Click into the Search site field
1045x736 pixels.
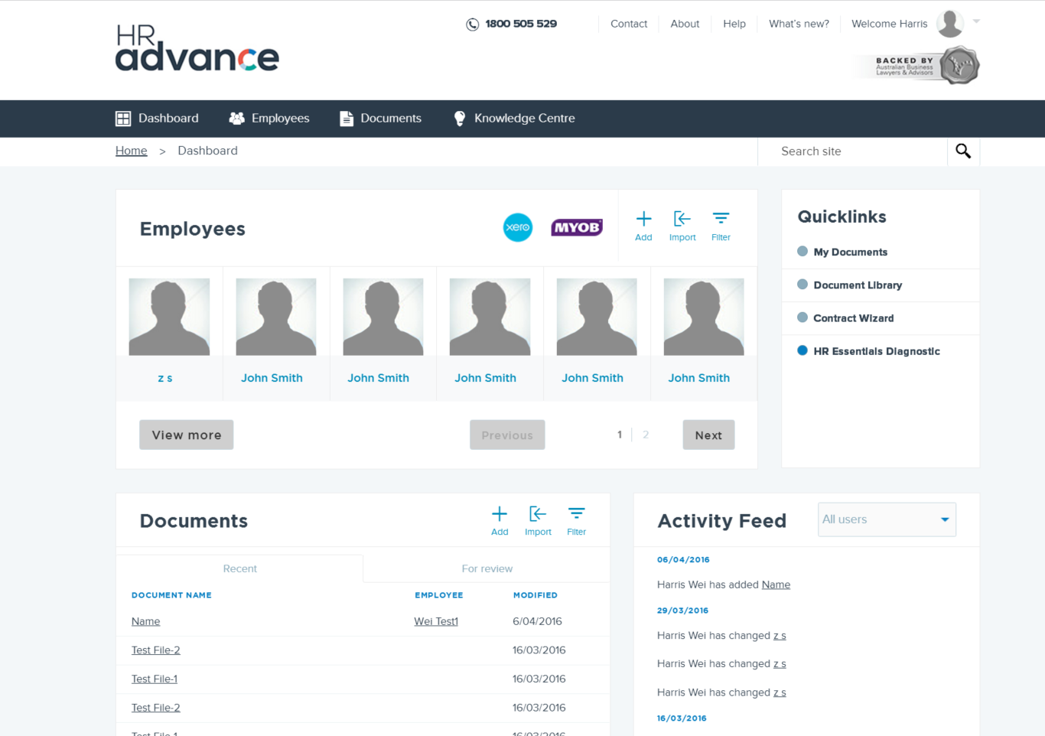point(852,151)
